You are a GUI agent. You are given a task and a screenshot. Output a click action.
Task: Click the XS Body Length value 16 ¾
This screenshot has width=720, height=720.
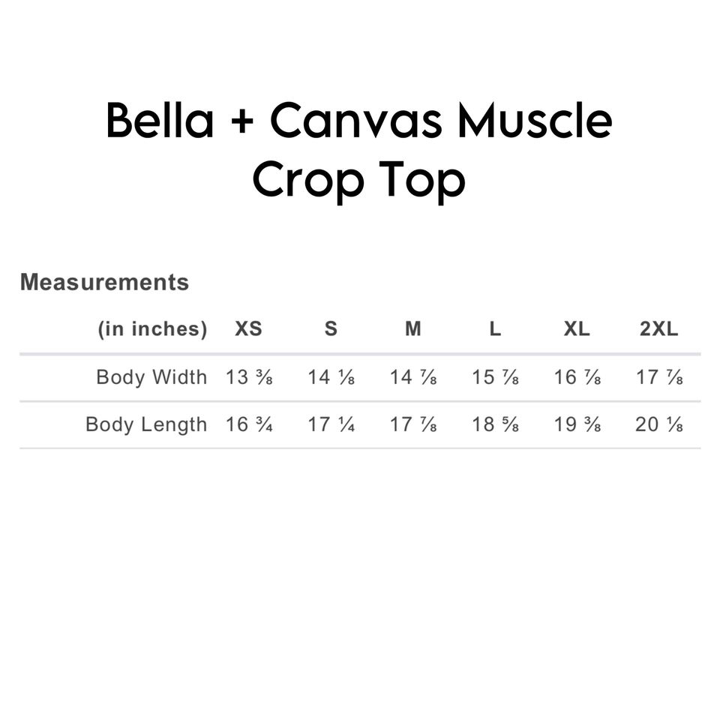click(x=249, y=424)
